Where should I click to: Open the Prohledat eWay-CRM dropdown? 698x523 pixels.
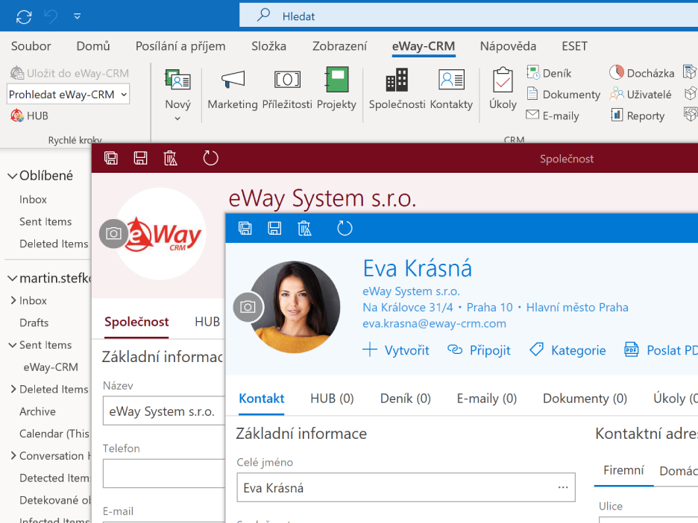[x=123, y=95]
